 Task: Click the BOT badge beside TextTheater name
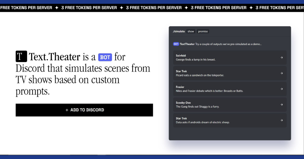pos(176,44)
